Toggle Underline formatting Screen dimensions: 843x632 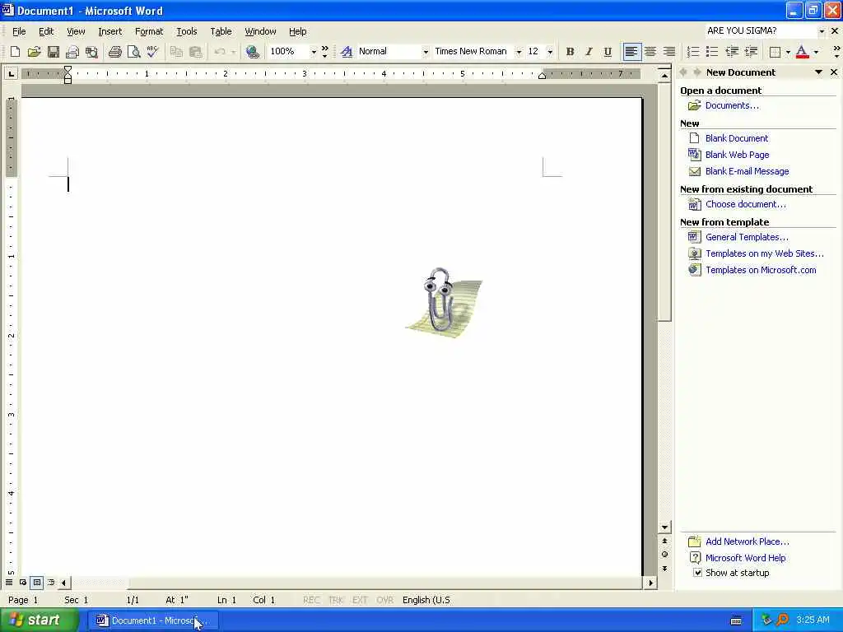point(608,52)
